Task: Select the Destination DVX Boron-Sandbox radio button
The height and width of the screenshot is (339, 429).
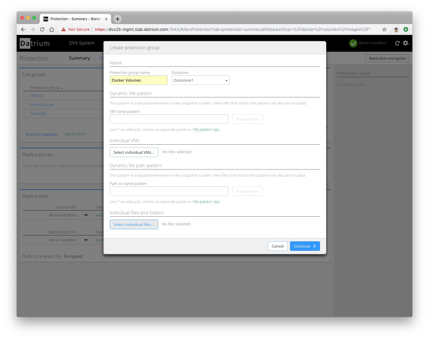Action: coord(26,240)
